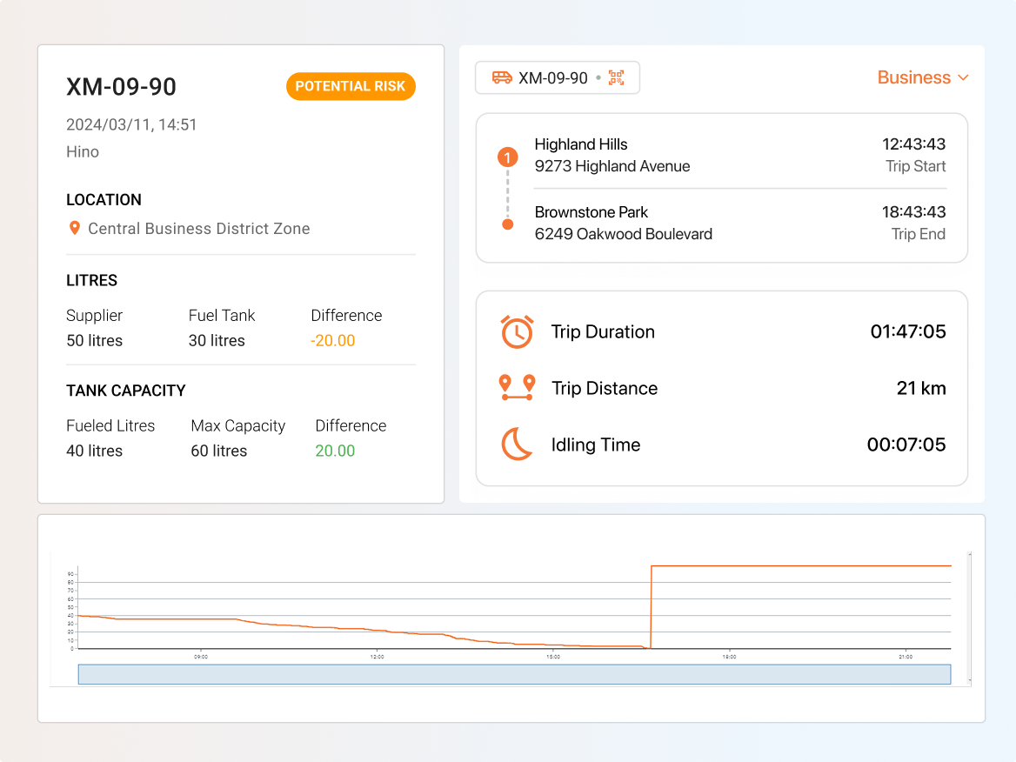
Task: Click the XM-09-90 vehicle chip label
Action: [x=553, y=77]
